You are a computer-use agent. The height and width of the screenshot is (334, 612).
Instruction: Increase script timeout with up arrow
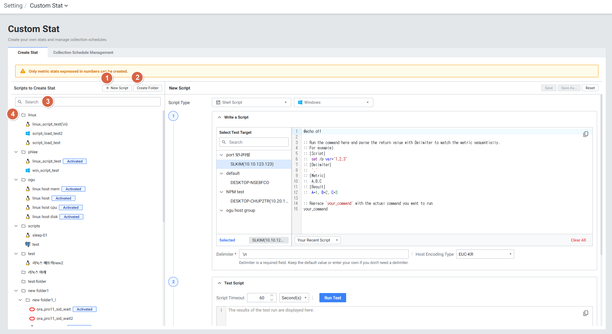(271, 295)
